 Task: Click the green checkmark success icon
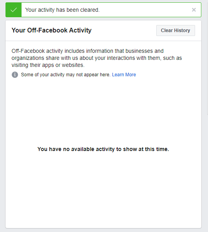coord(14,10)
